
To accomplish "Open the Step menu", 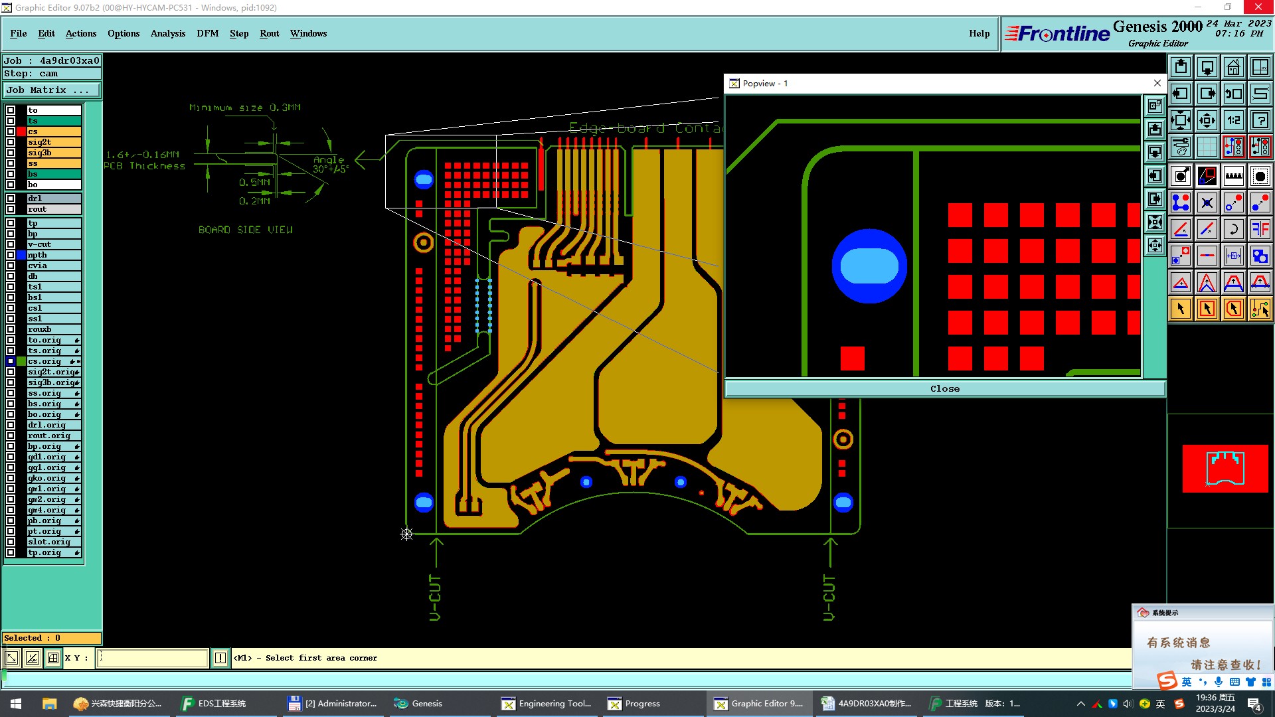I will click(238, 33).
